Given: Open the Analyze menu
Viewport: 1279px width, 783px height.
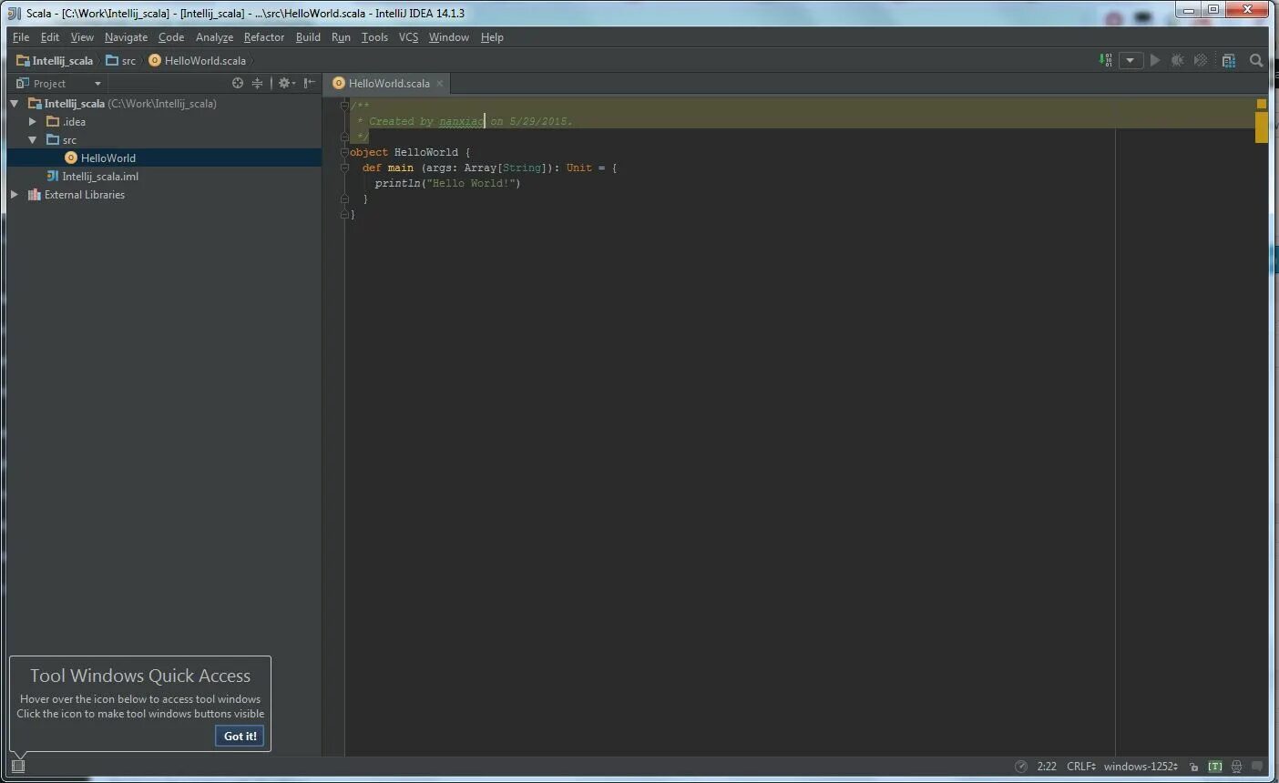Looking at the screenshot, I should [x=214, y=37].
